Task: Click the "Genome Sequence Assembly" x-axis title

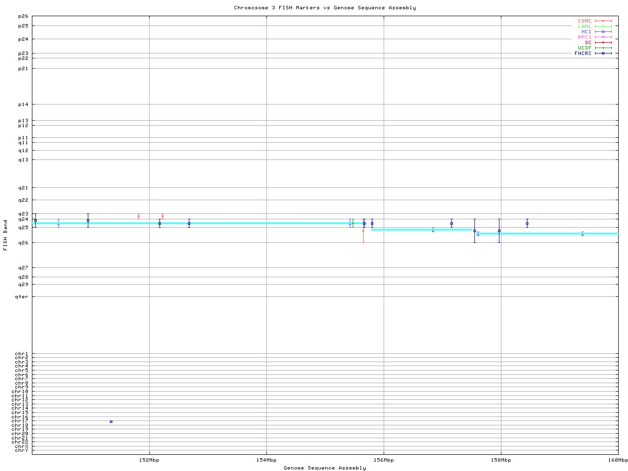Action: tap(325, 468)
